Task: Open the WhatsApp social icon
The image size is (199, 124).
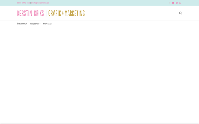Action: tap(180, 3)
